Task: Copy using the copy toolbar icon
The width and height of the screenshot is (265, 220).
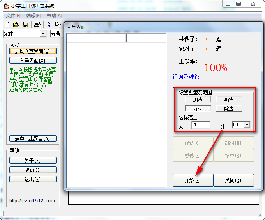Action: pos(58,25)
